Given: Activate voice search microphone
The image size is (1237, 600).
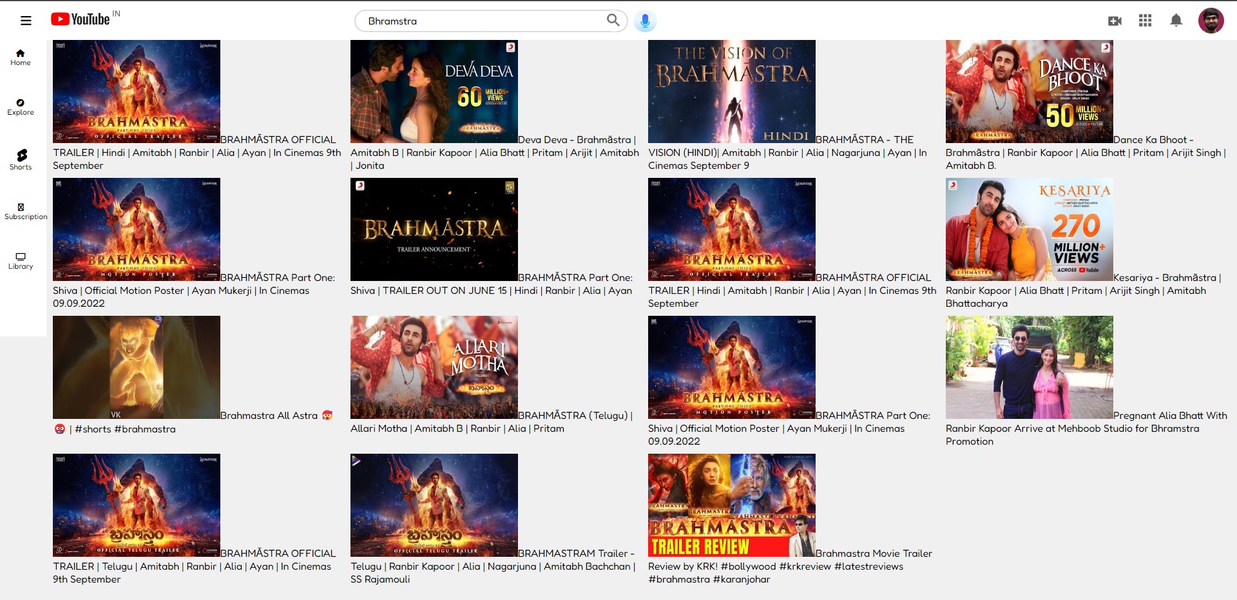Looking at the screenshot, I should point(644,21).
